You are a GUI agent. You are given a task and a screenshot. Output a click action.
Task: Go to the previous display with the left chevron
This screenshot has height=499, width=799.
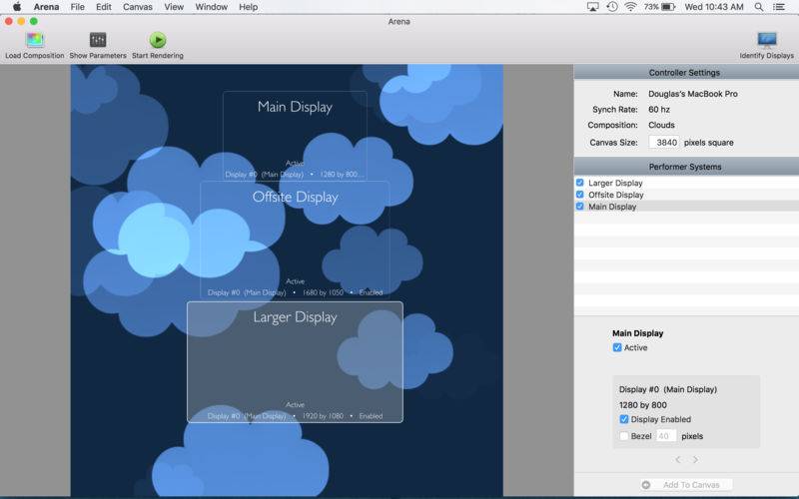click(x=677, y=460)
